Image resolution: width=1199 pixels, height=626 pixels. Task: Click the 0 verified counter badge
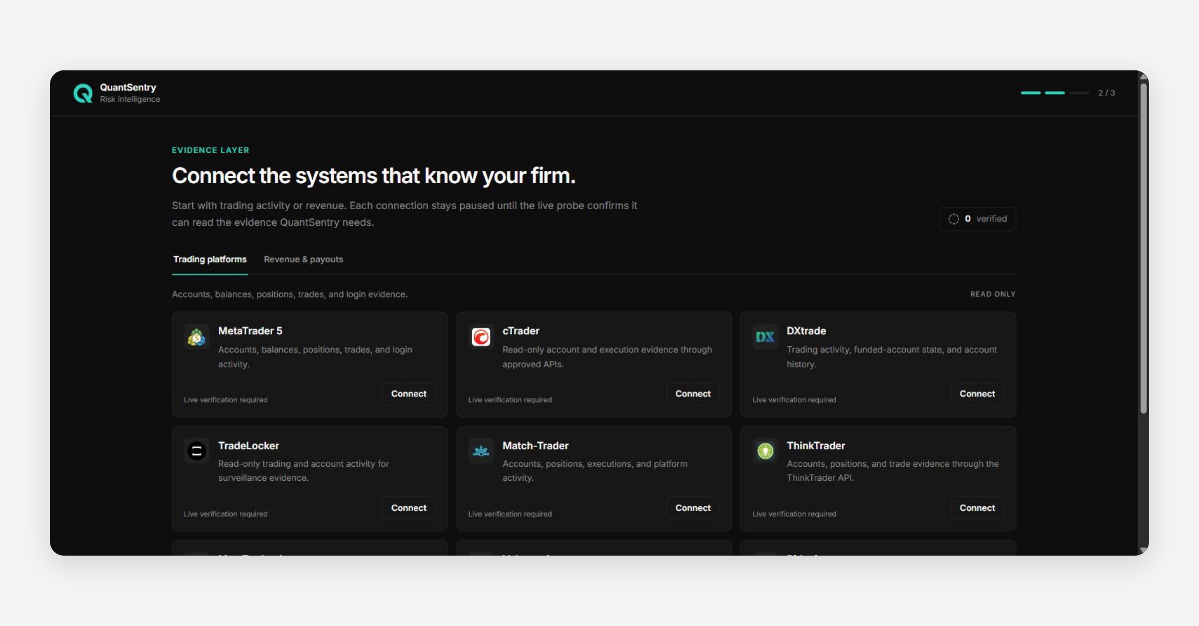977,219
